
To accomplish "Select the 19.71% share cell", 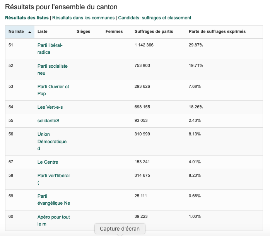I will 196,65.
